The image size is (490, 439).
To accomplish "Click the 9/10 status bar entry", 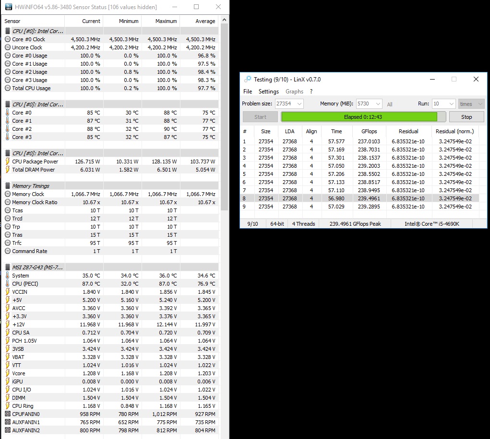I will click(252, 224).
